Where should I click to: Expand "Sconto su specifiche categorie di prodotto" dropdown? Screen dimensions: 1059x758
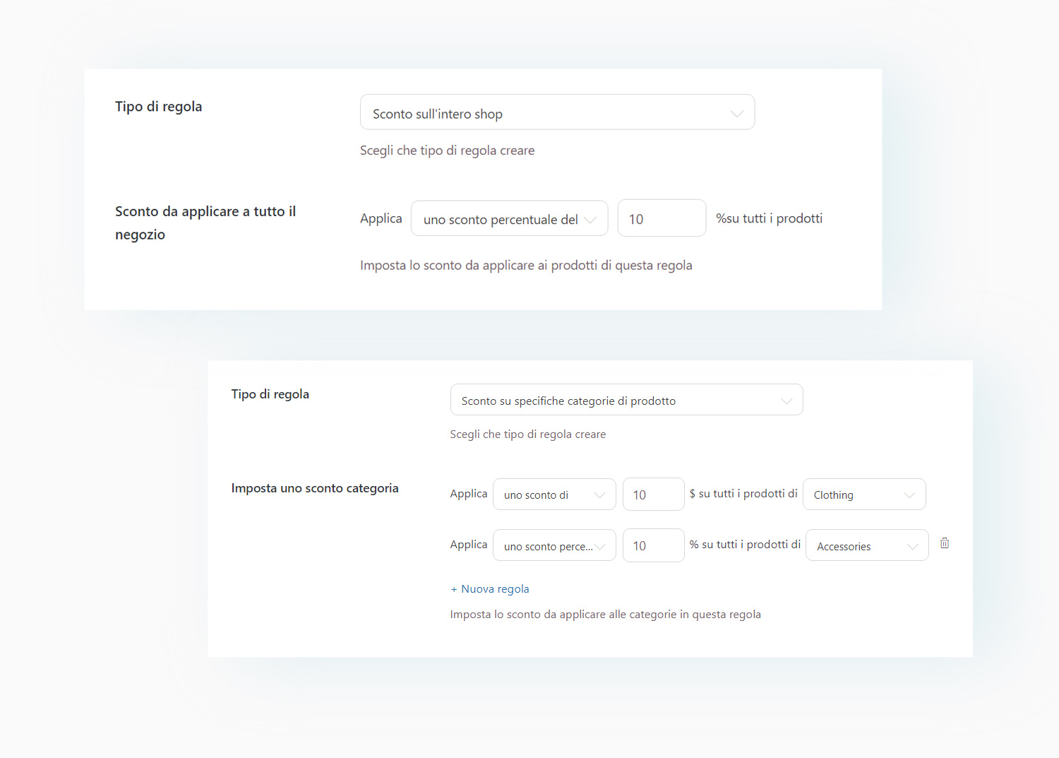pyautogui.click(x=626, y=401)
